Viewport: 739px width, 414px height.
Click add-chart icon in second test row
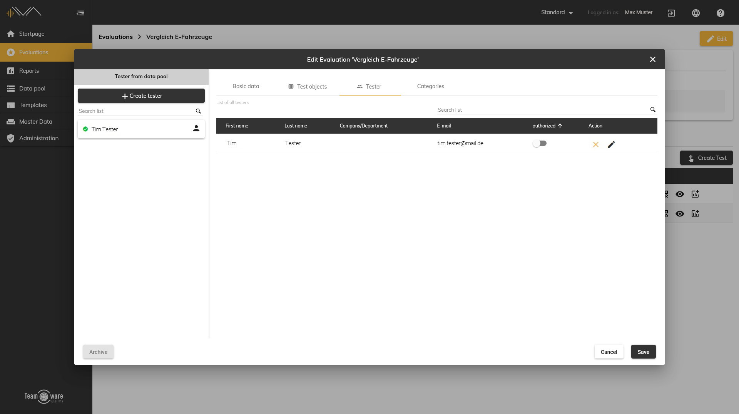pyautogui.click(x=695, y=214)
